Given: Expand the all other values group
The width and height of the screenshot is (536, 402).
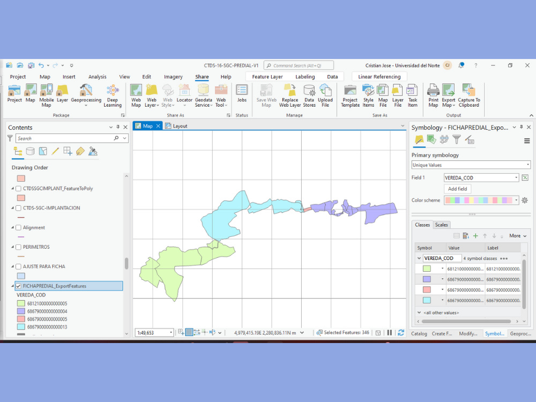Looking at the screenshot, I should click(419, 312).
